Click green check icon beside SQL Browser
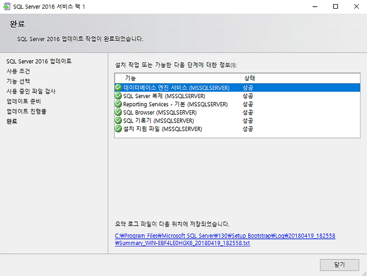367x276 pixels. 118,112
